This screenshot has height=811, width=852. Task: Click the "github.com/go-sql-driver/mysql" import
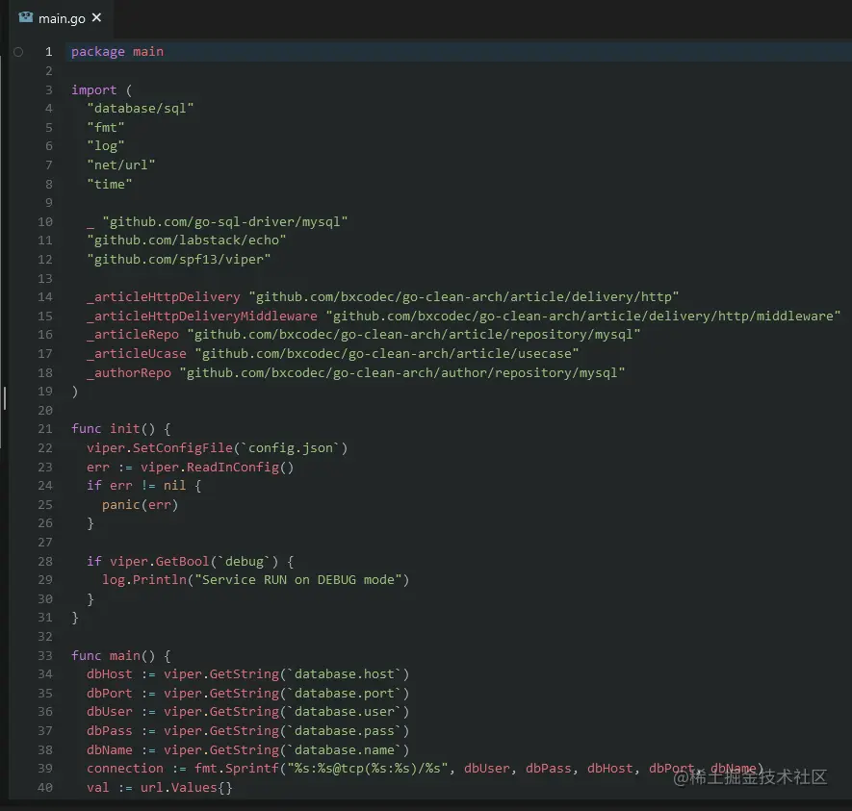click(225, 222)
